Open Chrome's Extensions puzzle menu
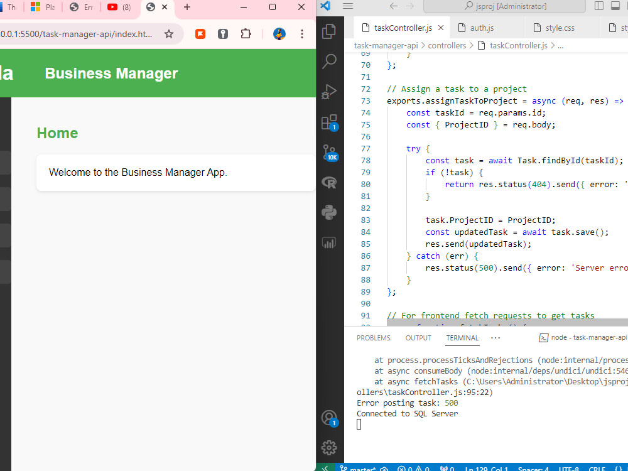628x471 pixels. coord(246,34)
